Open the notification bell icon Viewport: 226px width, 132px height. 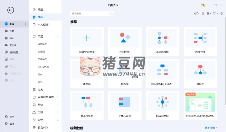click(x=203, y=14)
